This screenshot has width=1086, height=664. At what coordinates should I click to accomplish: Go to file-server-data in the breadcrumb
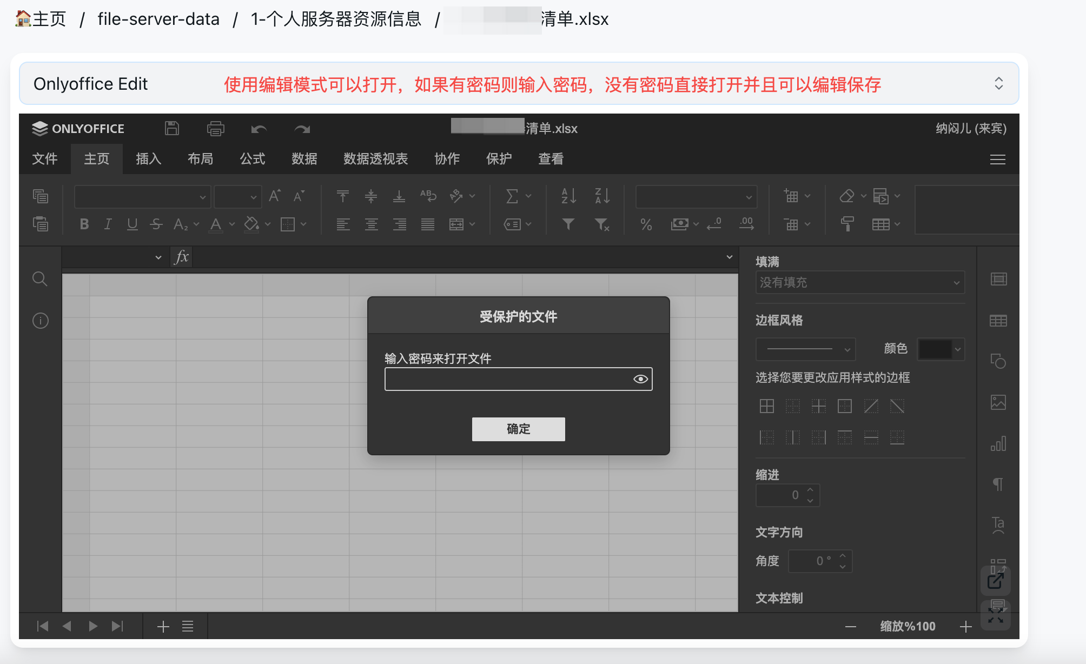pos(158,19)
